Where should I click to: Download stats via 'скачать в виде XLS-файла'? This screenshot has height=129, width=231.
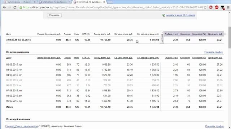(x=180, y=15)
